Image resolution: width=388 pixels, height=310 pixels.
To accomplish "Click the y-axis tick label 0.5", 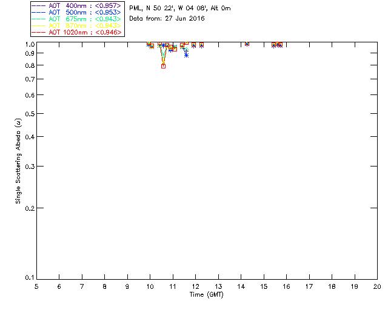I will tap(30, 114).
